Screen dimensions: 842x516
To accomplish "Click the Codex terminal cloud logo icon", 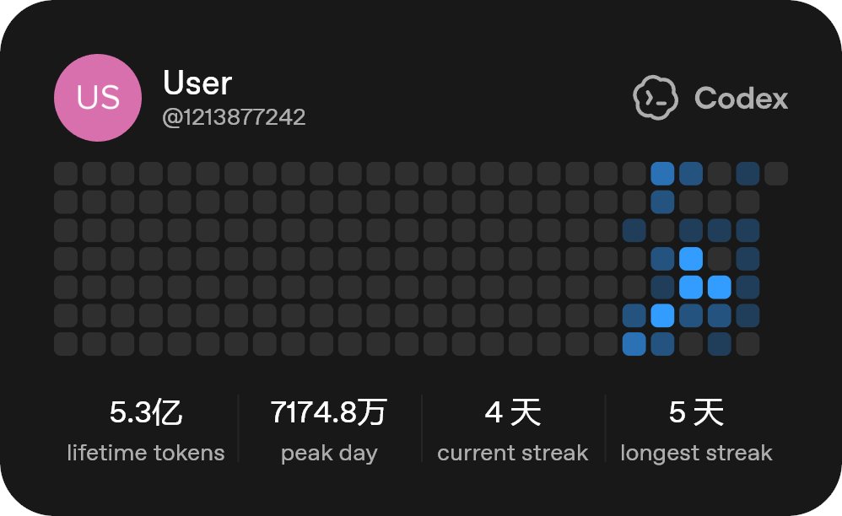I will tap(656, 98).
